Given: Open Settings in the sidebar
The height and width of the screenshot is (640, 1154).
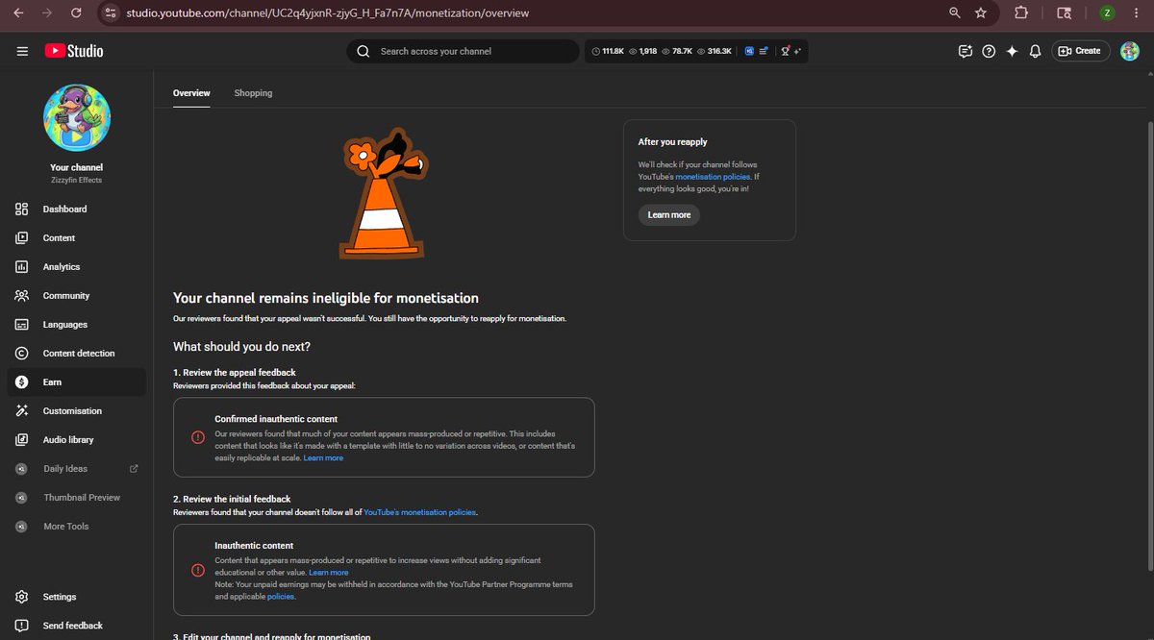Looking at the screenshot, I should 76,597.
